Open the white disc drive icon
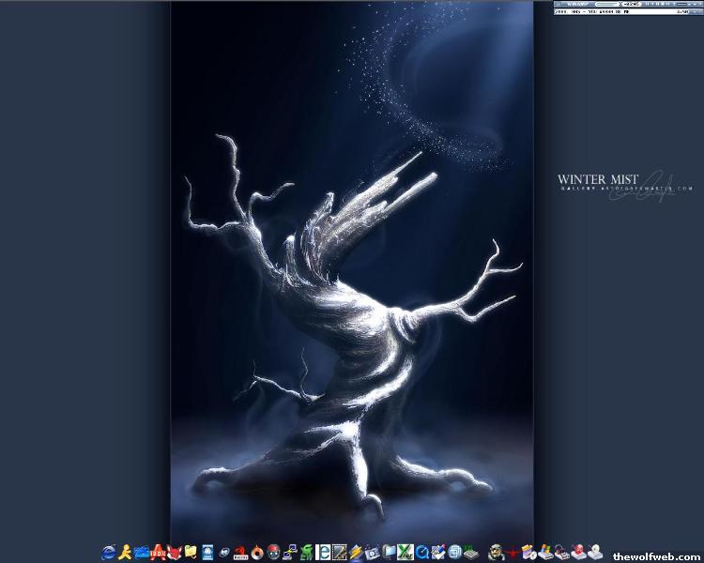Image resolution: width=704 pixels, height=563 pixels. point(595,552)
